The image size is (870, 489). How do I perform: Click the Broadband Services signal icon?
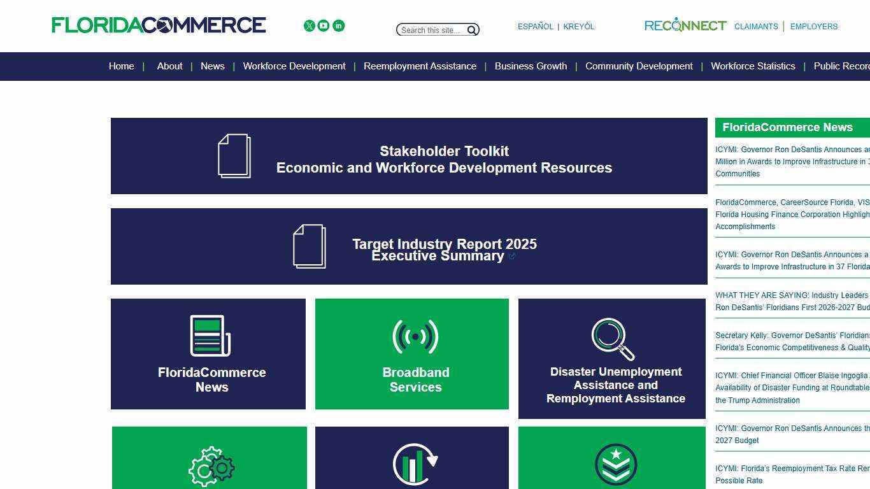click(415, 336)
